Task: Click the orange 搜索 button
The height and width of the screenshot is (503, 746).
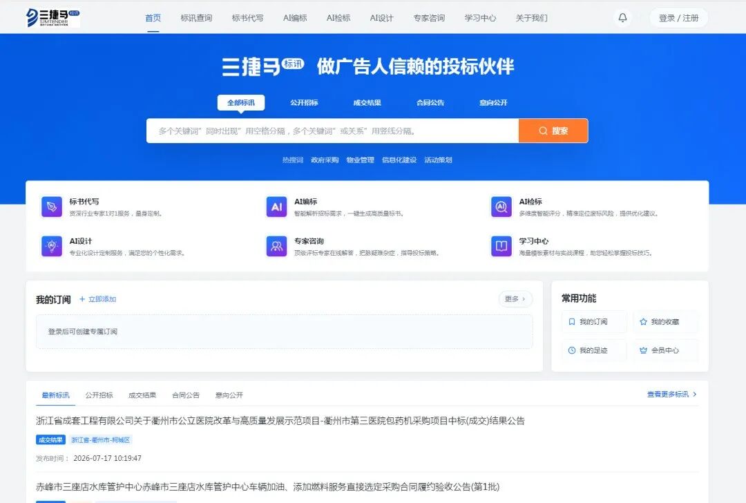Action: 553,131
